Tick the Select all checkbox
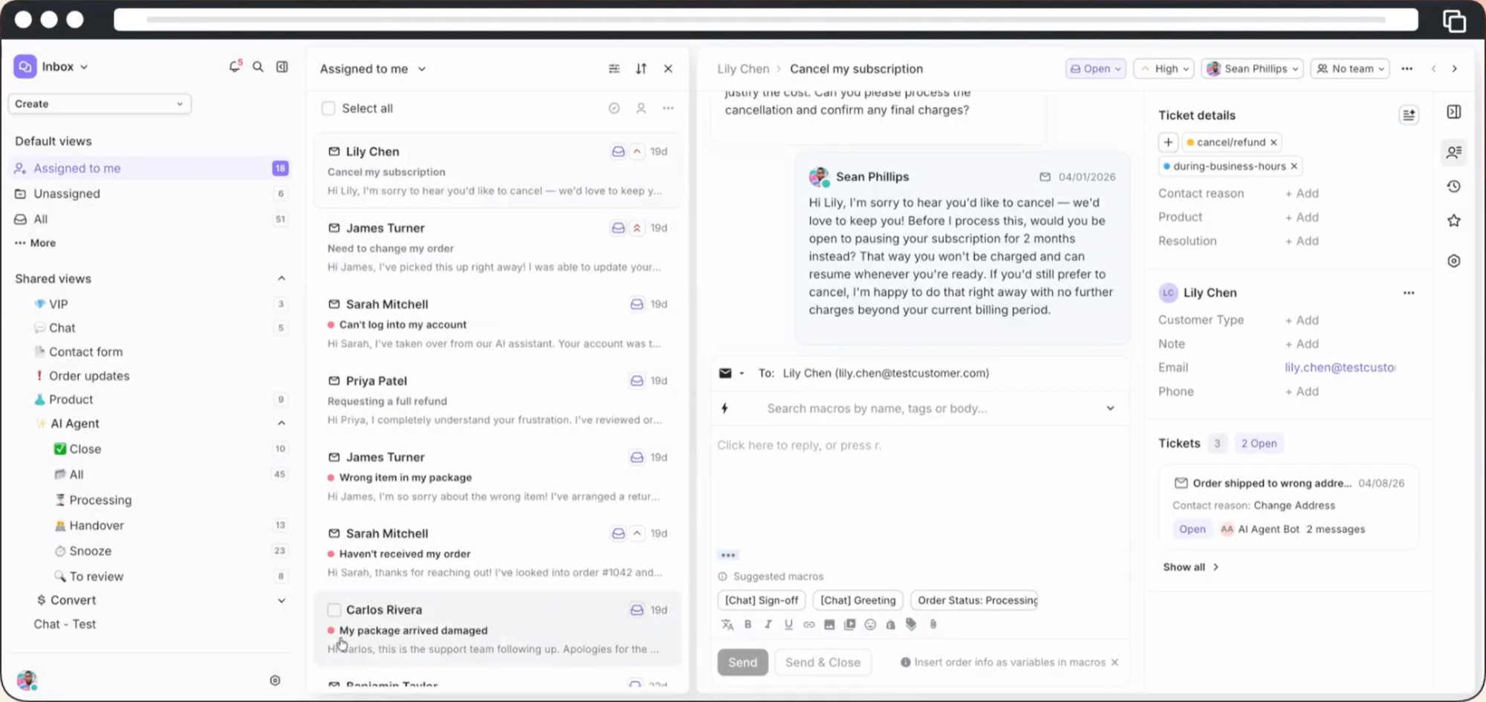The height and width of the screenshot is (702, 1486). (328, 108)
